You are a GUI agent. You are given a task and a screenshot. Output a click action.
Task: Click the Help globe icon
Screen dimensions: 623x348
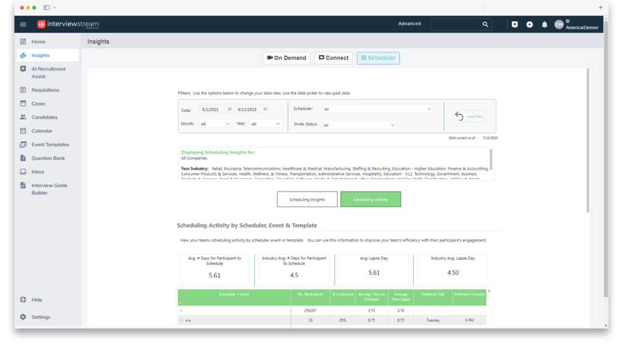[x=23, y=299]
